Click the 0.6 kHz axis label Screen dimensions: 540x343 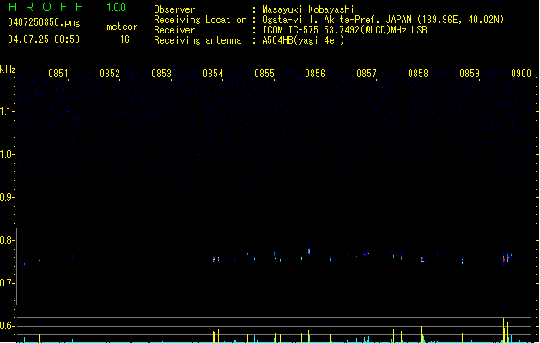7,326
